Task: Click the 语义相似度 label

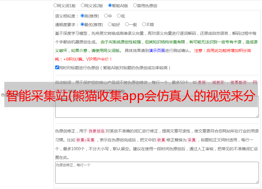Action: coord(66,16)
